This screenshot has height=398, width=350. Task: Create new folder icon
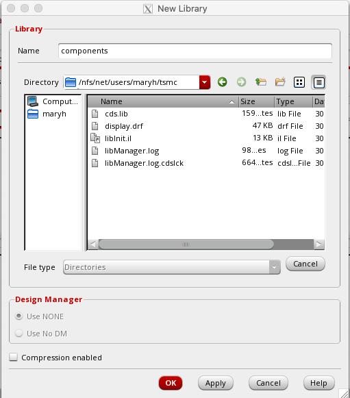click(280, 82)
